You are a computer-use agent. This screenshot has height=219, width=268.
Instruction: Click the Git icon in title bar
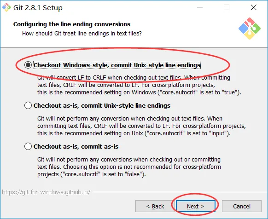[6, 7]
